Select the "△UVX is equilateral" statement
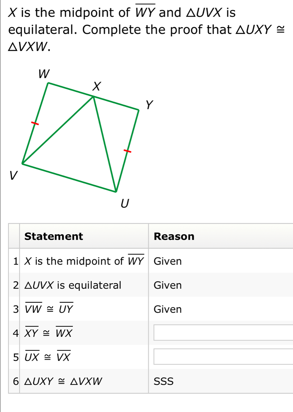This screenshot has height=412, width=293. click(73, 285)
